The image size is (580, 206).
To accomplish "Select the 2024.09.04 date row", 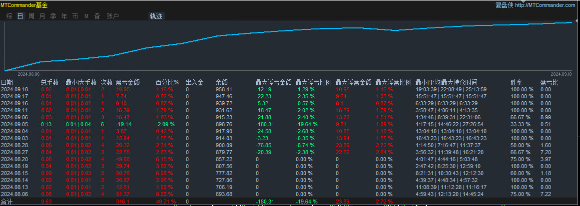I will [14, 131].
